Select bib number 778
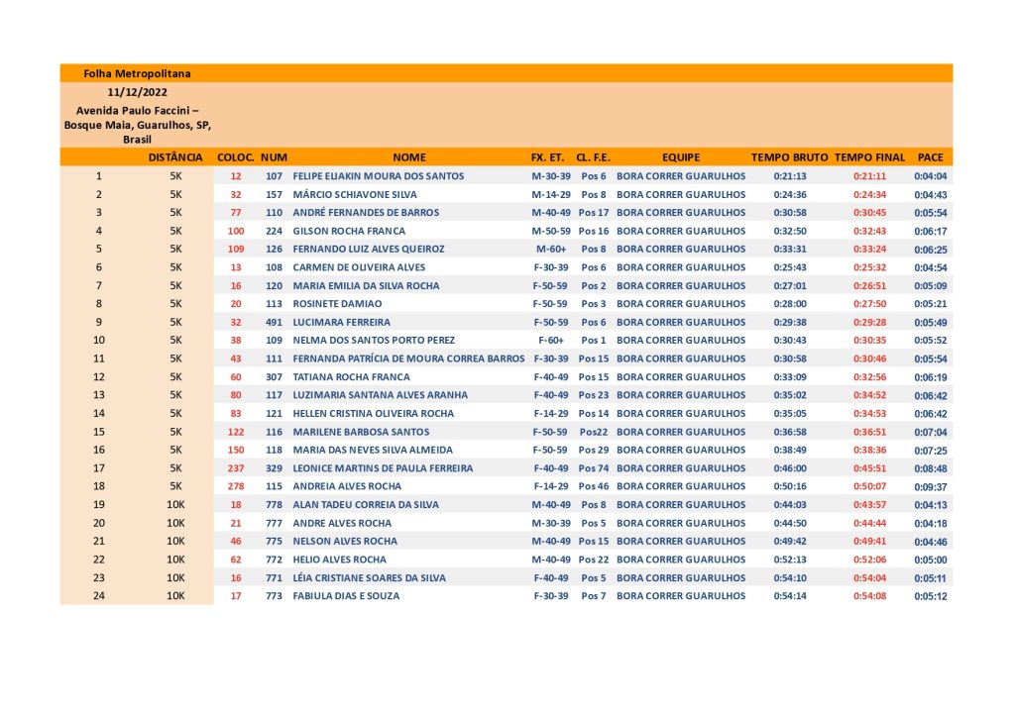 pyautogui.click(x=274, y=504)
